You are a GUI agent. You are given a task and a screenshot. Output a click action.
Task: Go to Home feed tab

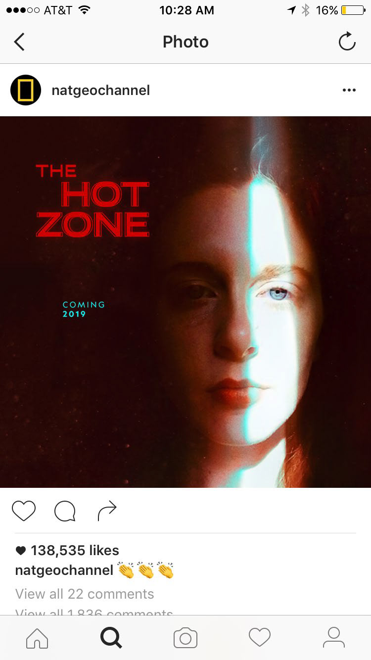click(x=37, y=638)
